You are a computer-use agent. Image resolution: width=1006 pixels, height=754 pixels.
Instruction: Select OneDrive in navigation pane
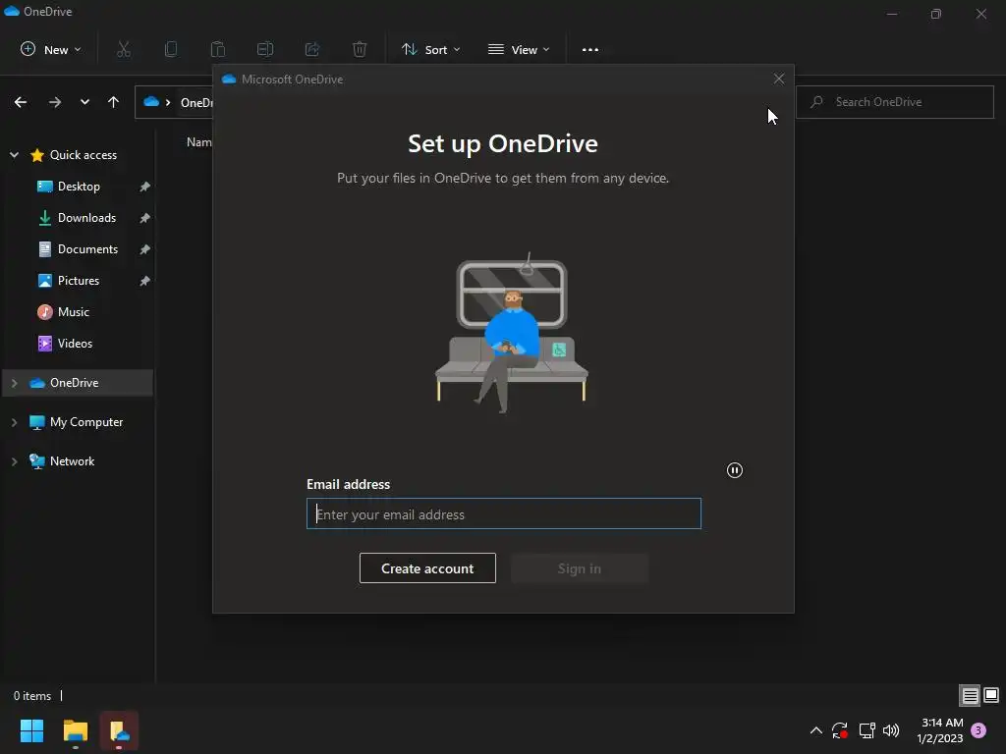[x=75, y=383]
